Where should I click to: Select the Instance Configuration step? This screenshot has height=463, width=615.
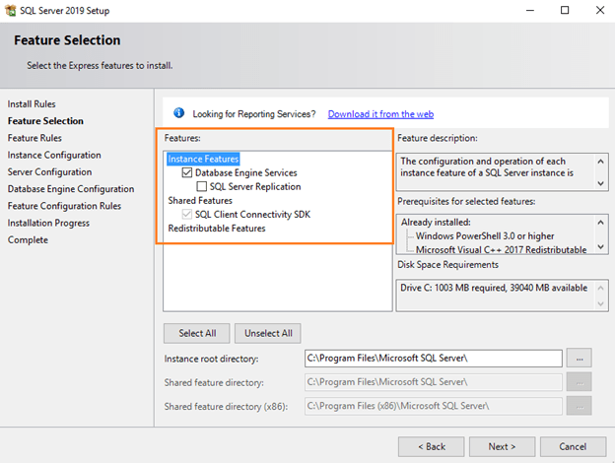[x=54, y=155]
